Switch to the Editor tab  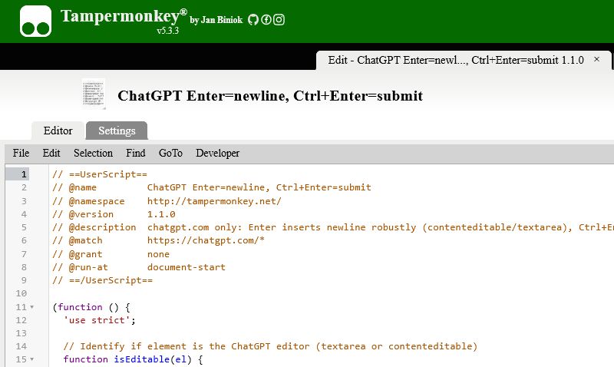[x=58, y=131]
